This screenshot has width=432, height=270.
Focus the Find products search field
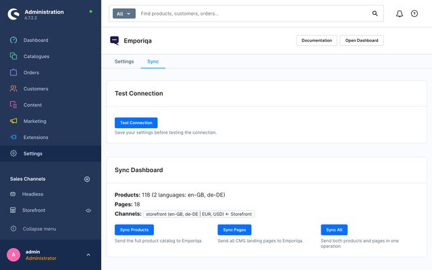[x=254, y=13]
